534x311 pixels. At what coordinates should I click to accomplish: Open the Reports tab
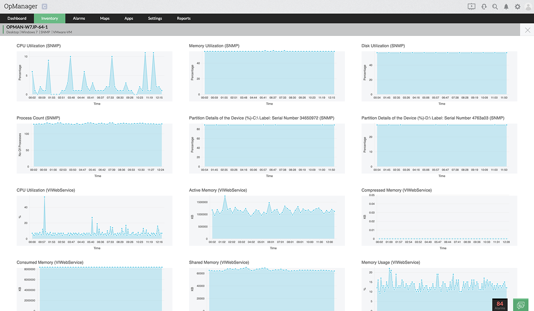point(184,18)
